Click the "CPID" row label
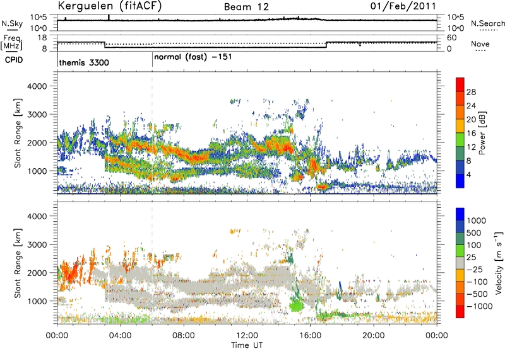Screen dimensions: 505x349 coord(13,60)
